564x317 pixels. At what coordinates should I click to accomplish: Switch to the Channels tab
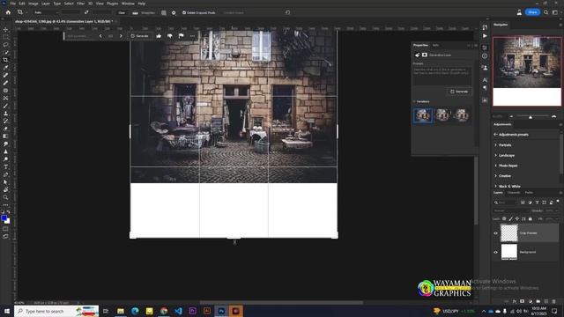point(513,193)
